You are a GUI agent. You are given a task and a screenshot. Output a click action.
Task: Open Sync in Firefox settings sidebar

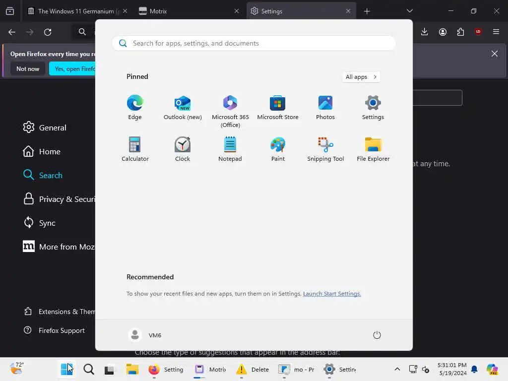[x=39, y=223]
